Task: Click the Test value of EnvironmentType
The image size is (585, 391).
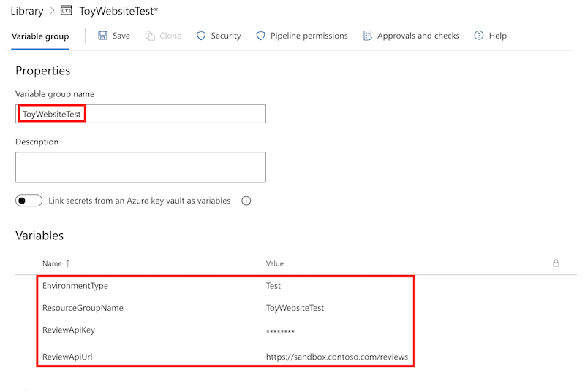Action: 273,286
